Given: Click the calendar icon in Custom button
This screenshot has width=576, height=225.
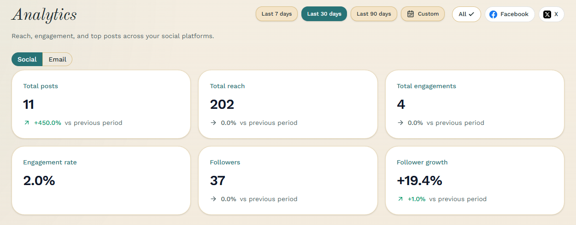Looking at the screenshot, I should [x=411, y=14].
